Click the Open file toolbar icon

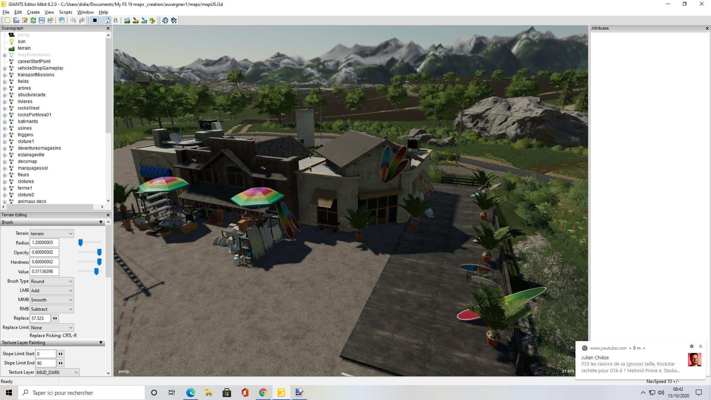16,20
